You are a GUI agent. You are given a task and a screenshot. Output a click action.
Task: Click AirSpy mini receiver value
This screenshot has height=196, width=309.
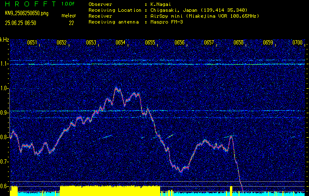pyautogui.click(x=205, y=16)
